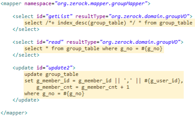Click the opening mapper tag with groupMapper namespace
This screenshot has width=195, height=117.
pos(75,4)
